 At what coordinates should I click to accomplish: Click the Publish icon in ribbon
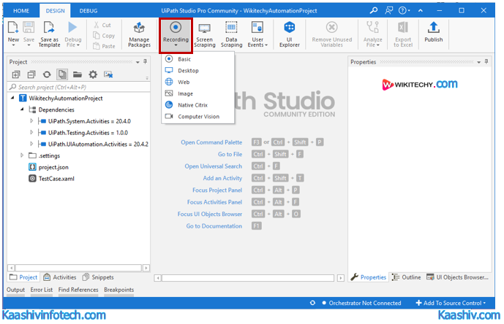coord(433,34)
